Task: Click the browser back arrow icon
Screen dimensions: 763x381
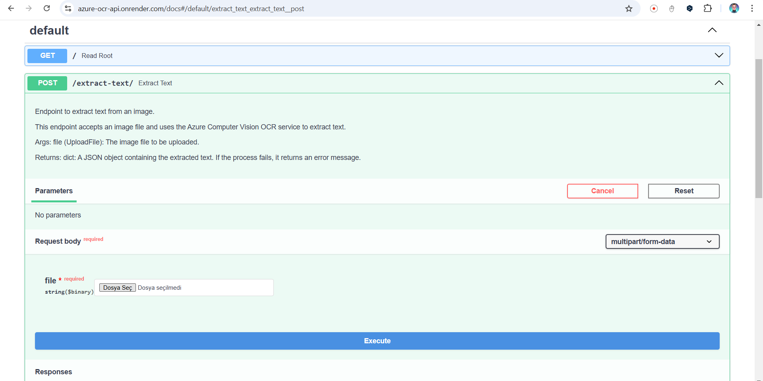Action: pos(11,8)
